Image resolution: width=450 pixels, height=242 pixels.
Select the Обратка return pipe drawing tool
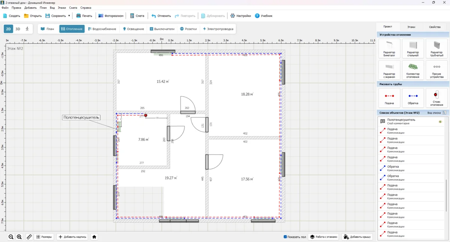click(x=413, y=98)
